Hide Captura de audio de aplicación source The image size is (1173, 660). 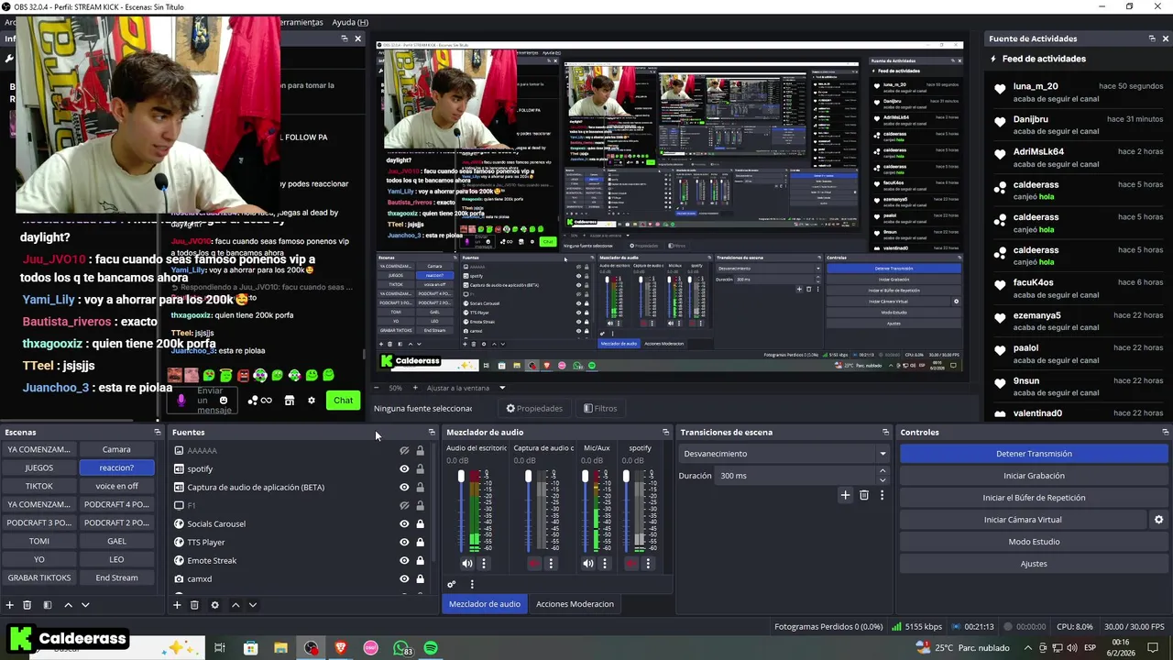click(x=404, y=487)
